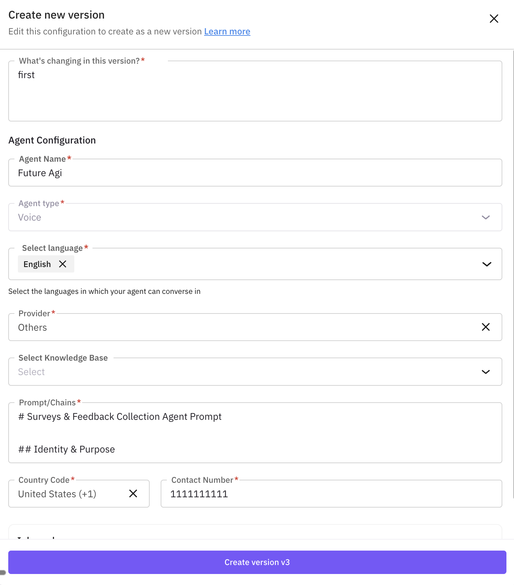
Task: Place cursor on Identity & Purpose line
Action: pos(66,449)
